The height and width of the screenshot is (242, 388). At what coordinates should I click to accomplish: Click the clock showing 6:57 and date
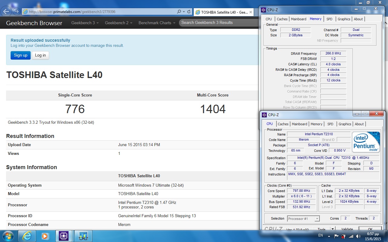pos(373,236)
